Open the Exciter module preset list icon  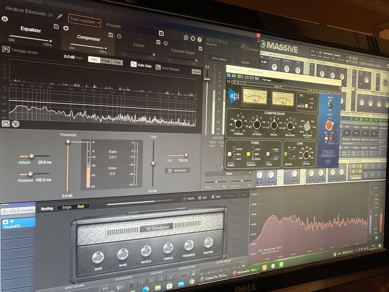pyautogui.click(x=158, y=42)
